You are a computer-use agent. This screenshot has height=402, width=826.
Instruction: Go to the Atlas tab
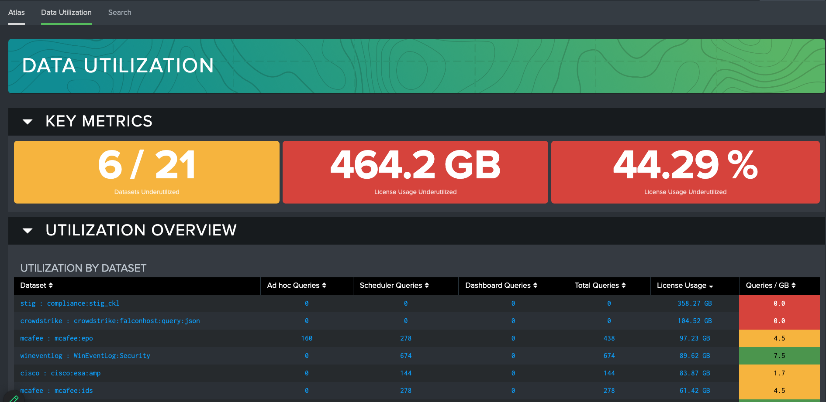coord(16,12)
